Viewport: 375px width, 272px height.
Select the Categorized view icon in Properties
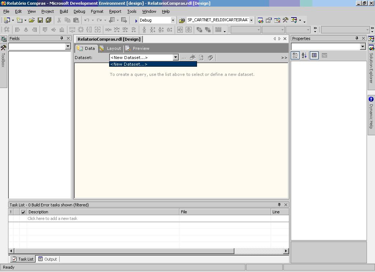[x=295, y=55]
